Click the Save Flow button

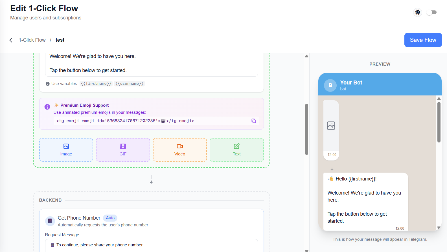[423, 40]
